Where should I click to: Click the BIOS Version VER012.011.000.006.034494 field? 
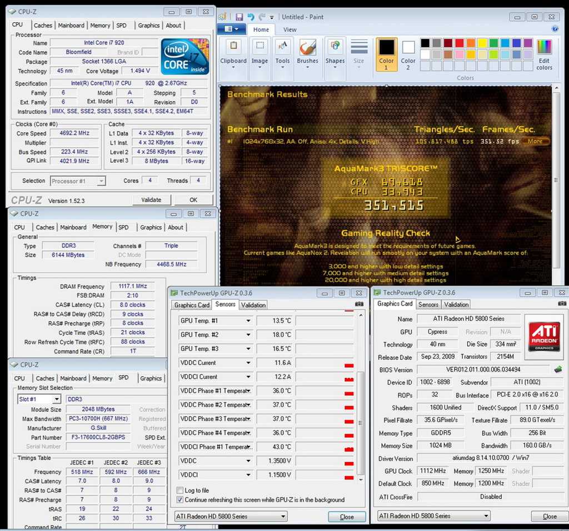pyautogui.click(x=483, y=369)
